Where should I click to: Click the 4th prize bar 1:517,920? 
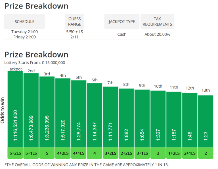(63, 113)
